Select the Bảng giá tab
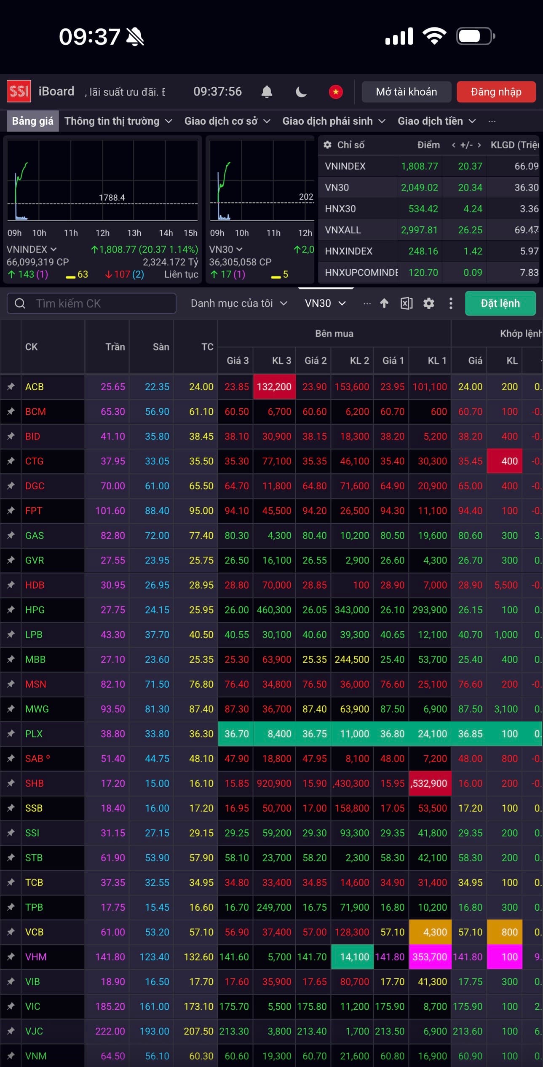 tap(32, 121)
